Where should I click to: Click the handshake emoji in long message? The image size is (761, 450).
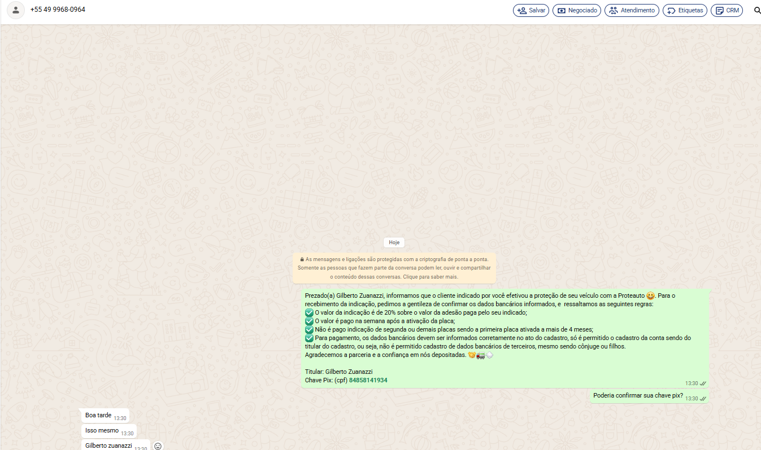(472, 355)
